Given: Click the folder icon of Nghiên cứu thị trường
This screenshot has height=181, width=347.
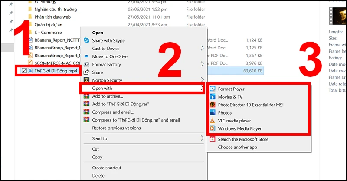Looking at the screenshot, I should [x=30, y=9].
